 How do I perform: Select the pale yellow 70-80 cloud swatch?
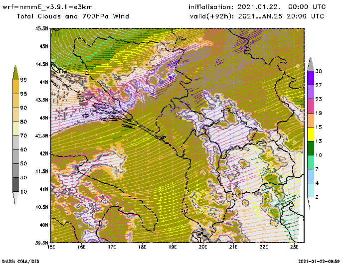(x=15, y=129)
